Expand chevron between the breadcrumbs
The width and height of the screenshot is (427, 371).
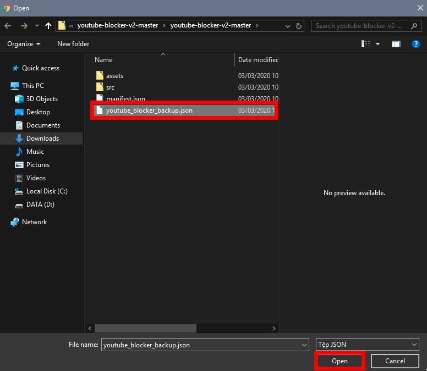point(164,26)
